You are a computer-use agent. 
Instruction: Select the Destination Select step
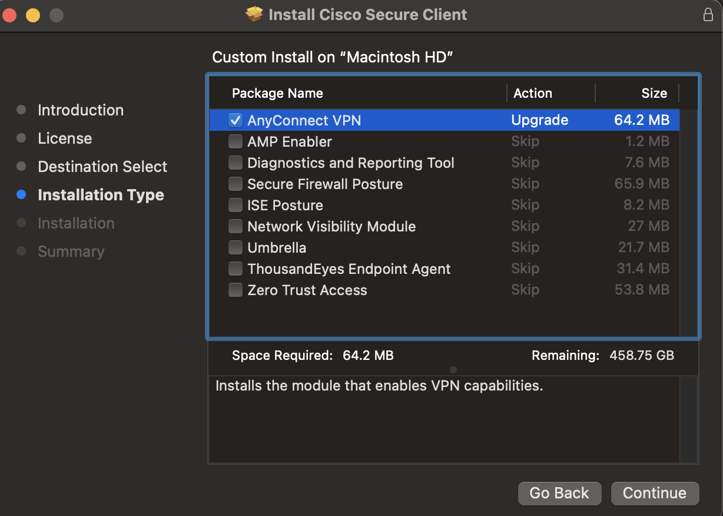coord(102,167)
